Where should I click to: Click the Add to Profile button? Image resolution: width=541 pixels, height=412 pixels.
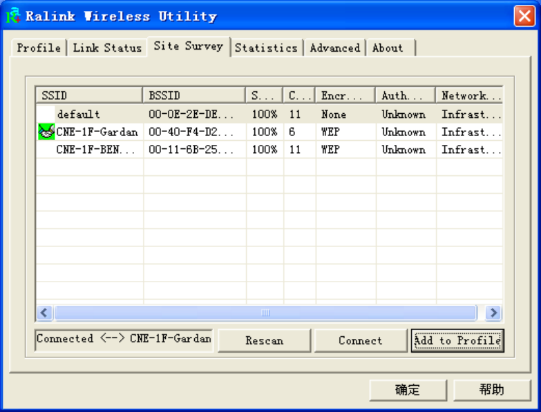[457, 340]
